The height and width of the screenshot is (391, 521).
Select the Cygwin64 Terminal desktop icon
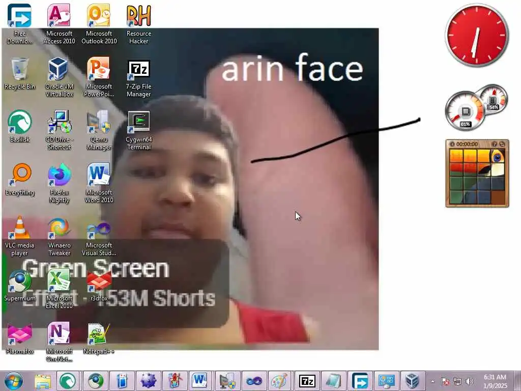click(139, 130)
